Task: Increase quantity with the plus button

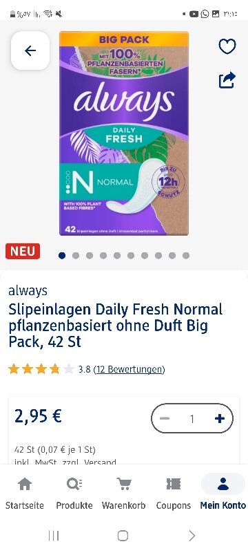Action: tap(220, 418)
